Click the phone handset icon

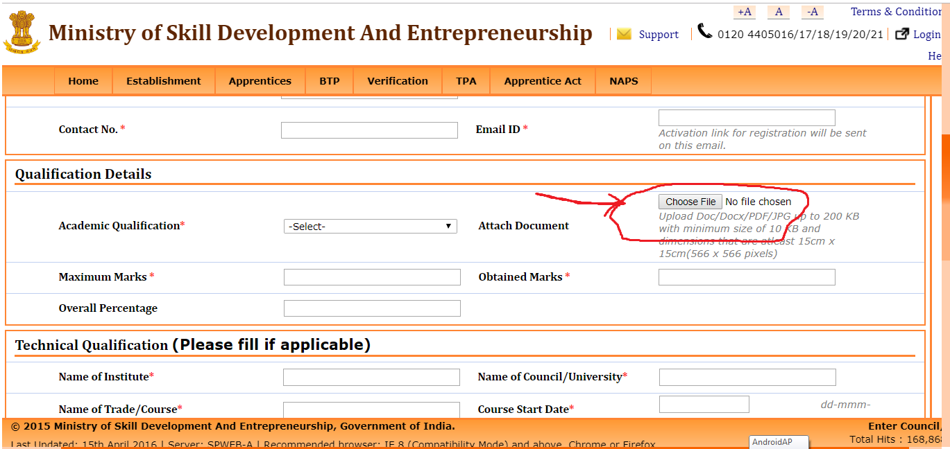[x=705, y=31]
